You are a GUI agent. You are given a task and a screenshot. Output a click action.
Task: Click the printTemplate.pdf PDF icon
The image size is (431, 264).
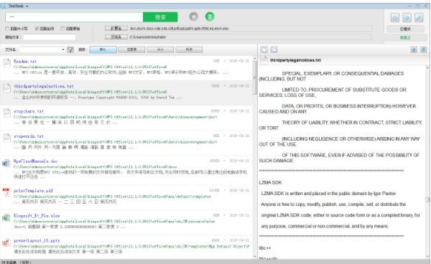point(6,192)
